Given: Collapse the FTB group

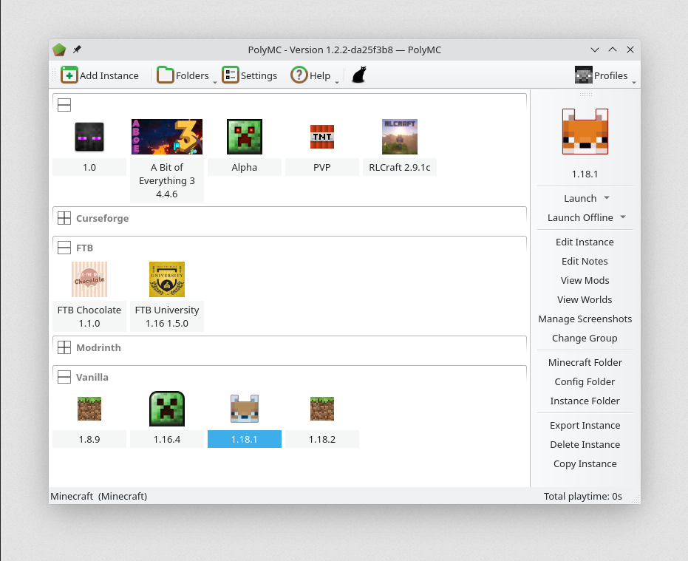Looking at the screenshot, I should (64, 248).
